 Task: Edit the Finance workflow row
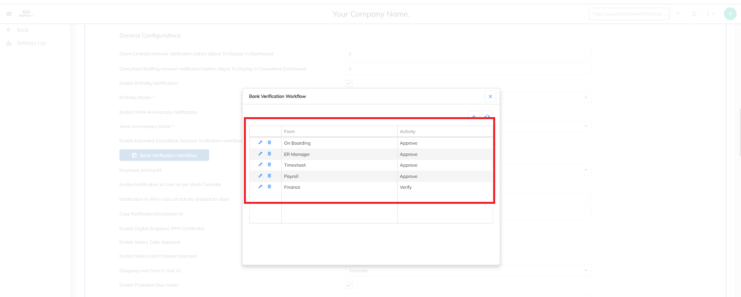(x=260, y=187)
